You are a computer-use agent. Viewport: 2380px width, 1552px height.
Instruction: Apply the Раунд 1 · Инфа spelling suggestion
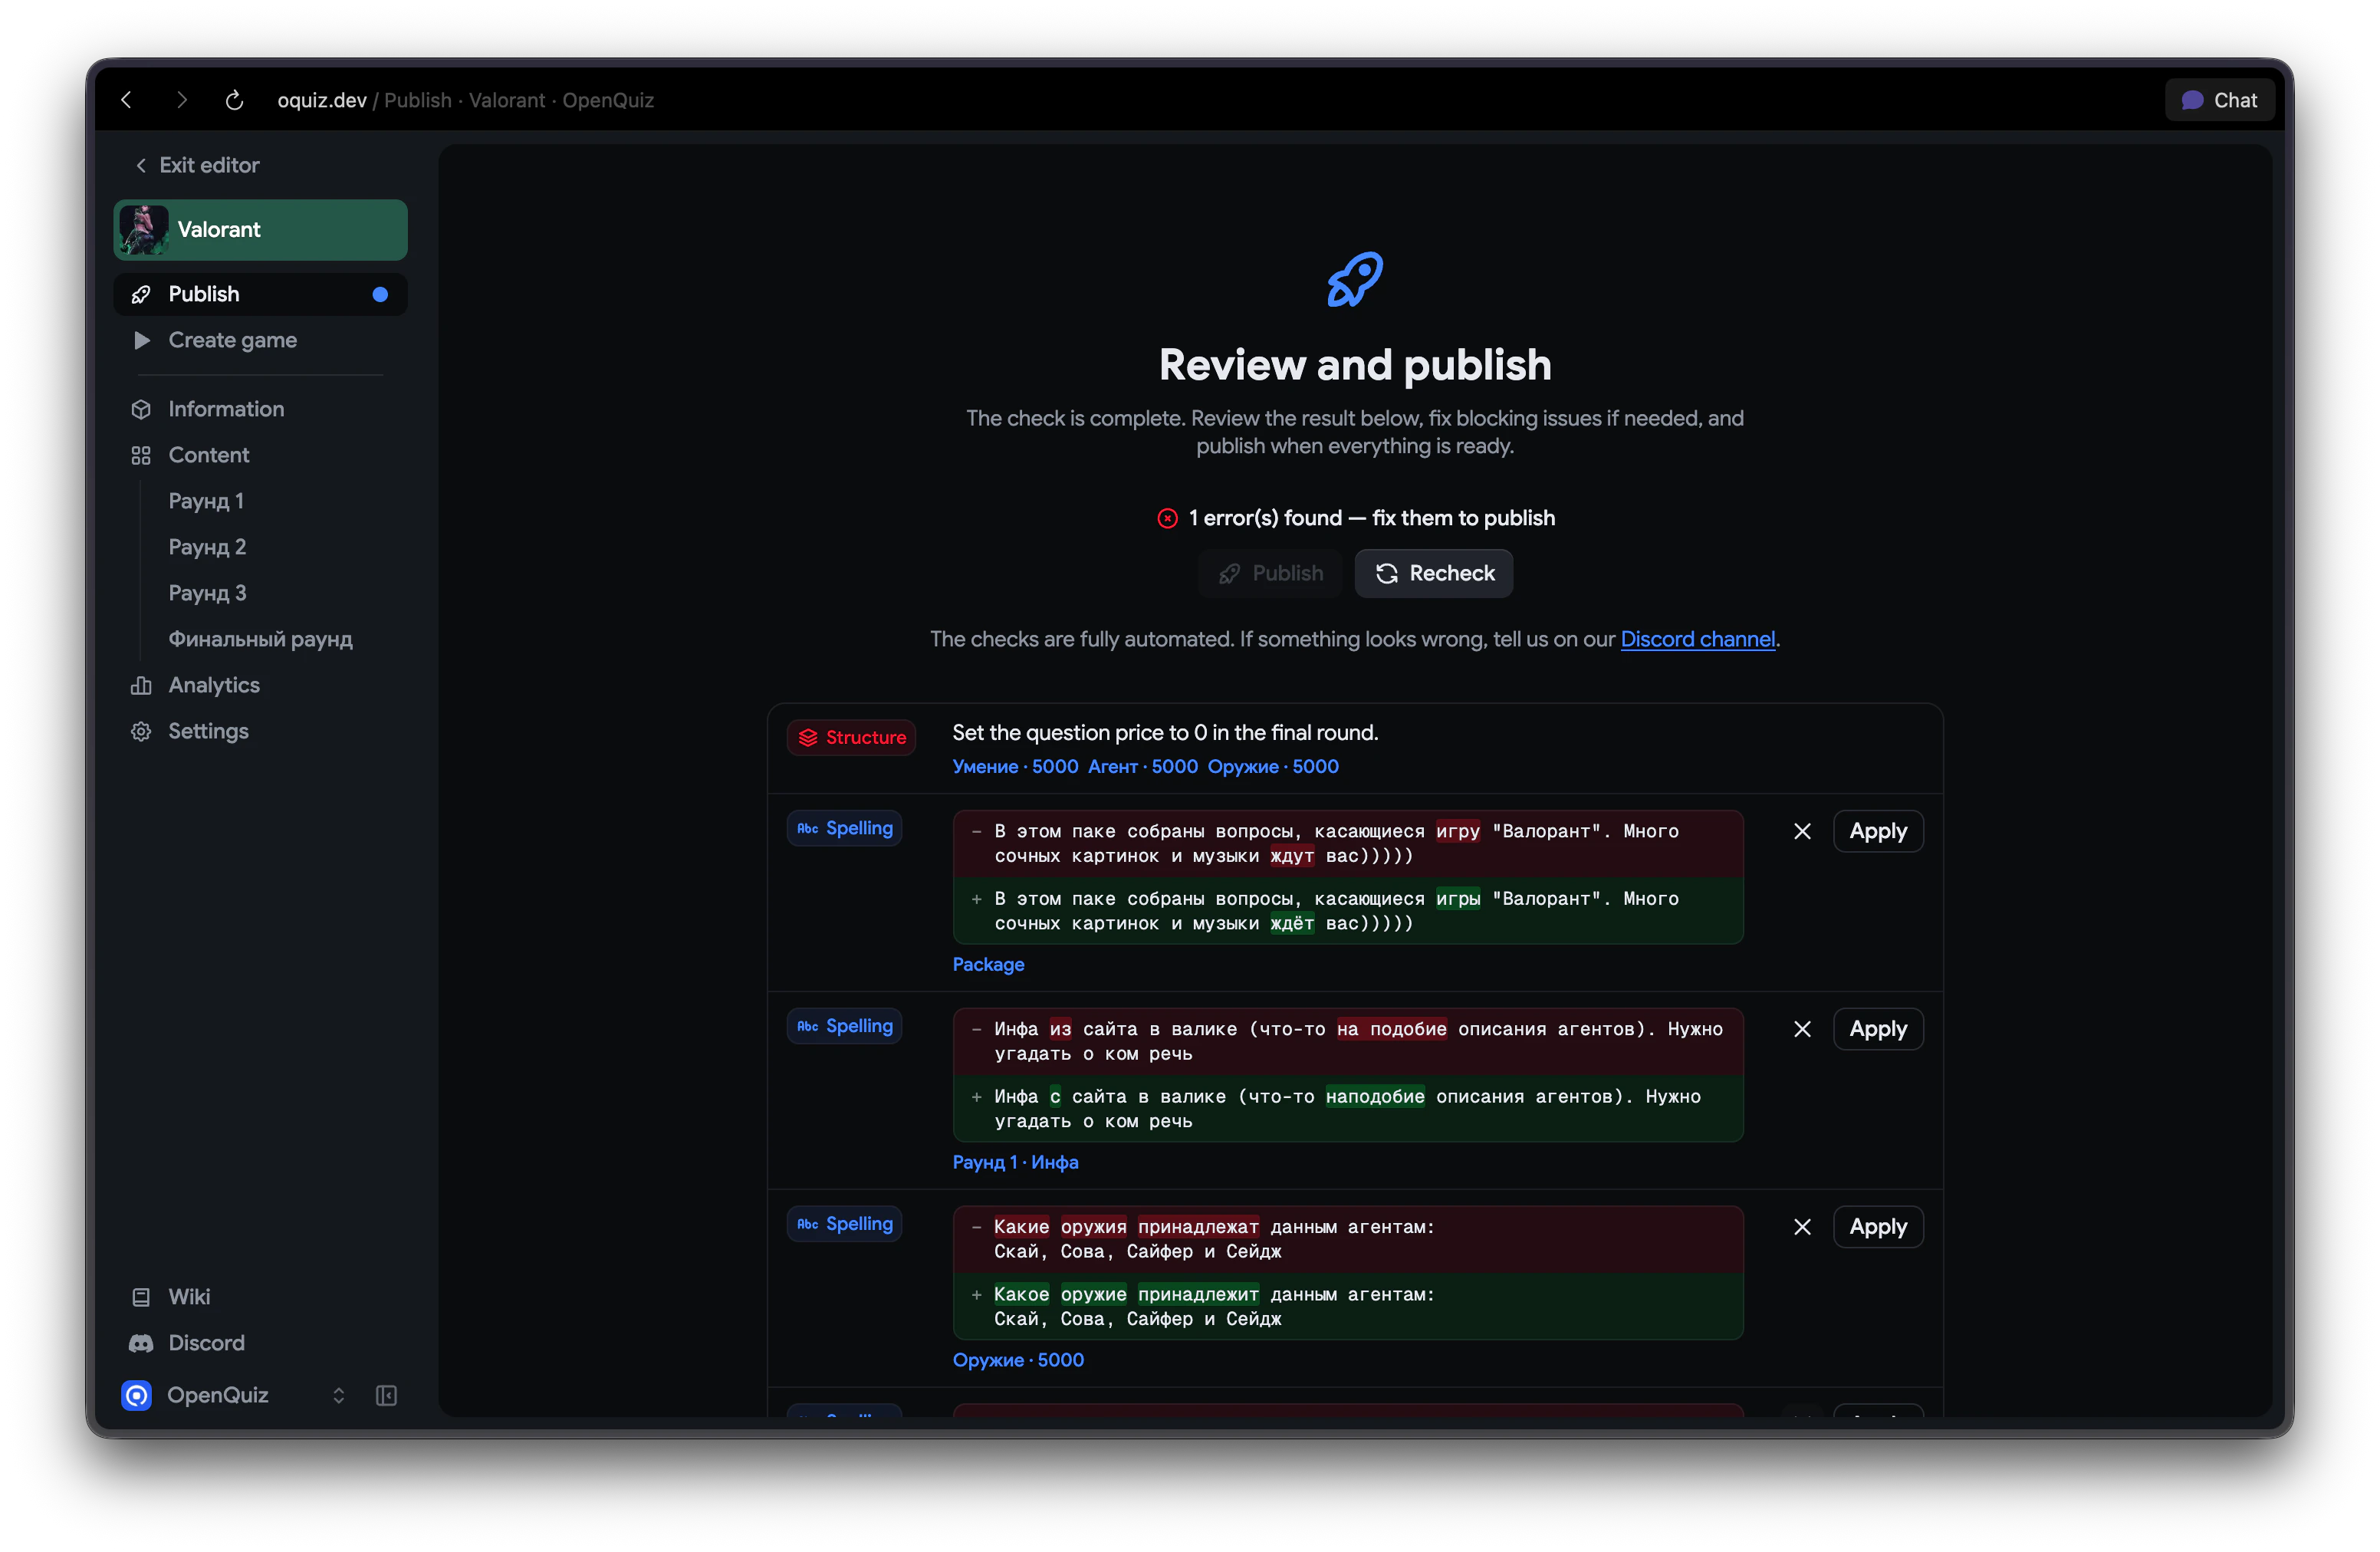pos(1878,1029)
